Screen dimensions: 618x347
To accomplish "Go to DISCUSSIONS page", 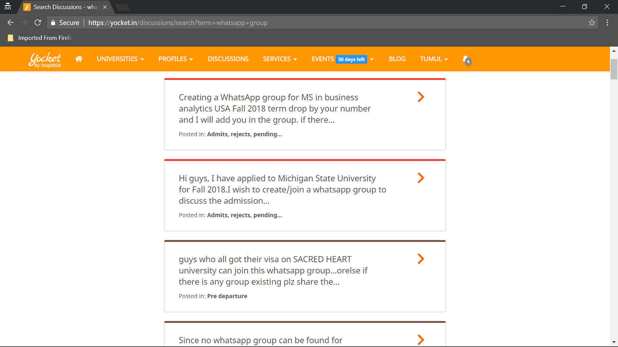I will 228,59.
